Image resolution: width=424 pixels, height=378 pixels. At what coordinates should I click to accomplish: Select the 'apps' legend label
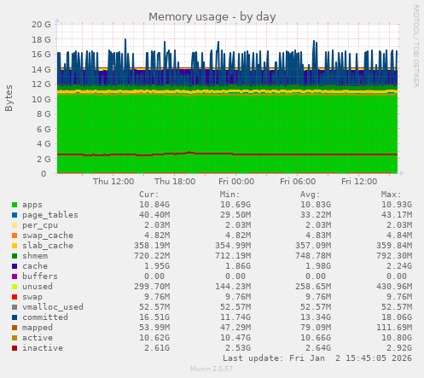(32, 205)
